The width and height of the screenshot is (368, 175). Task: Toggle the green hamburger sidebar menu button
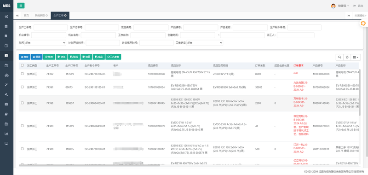21,6
